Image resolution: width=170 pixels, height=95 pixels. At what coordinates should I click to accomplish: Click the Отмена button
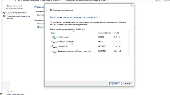127,84
